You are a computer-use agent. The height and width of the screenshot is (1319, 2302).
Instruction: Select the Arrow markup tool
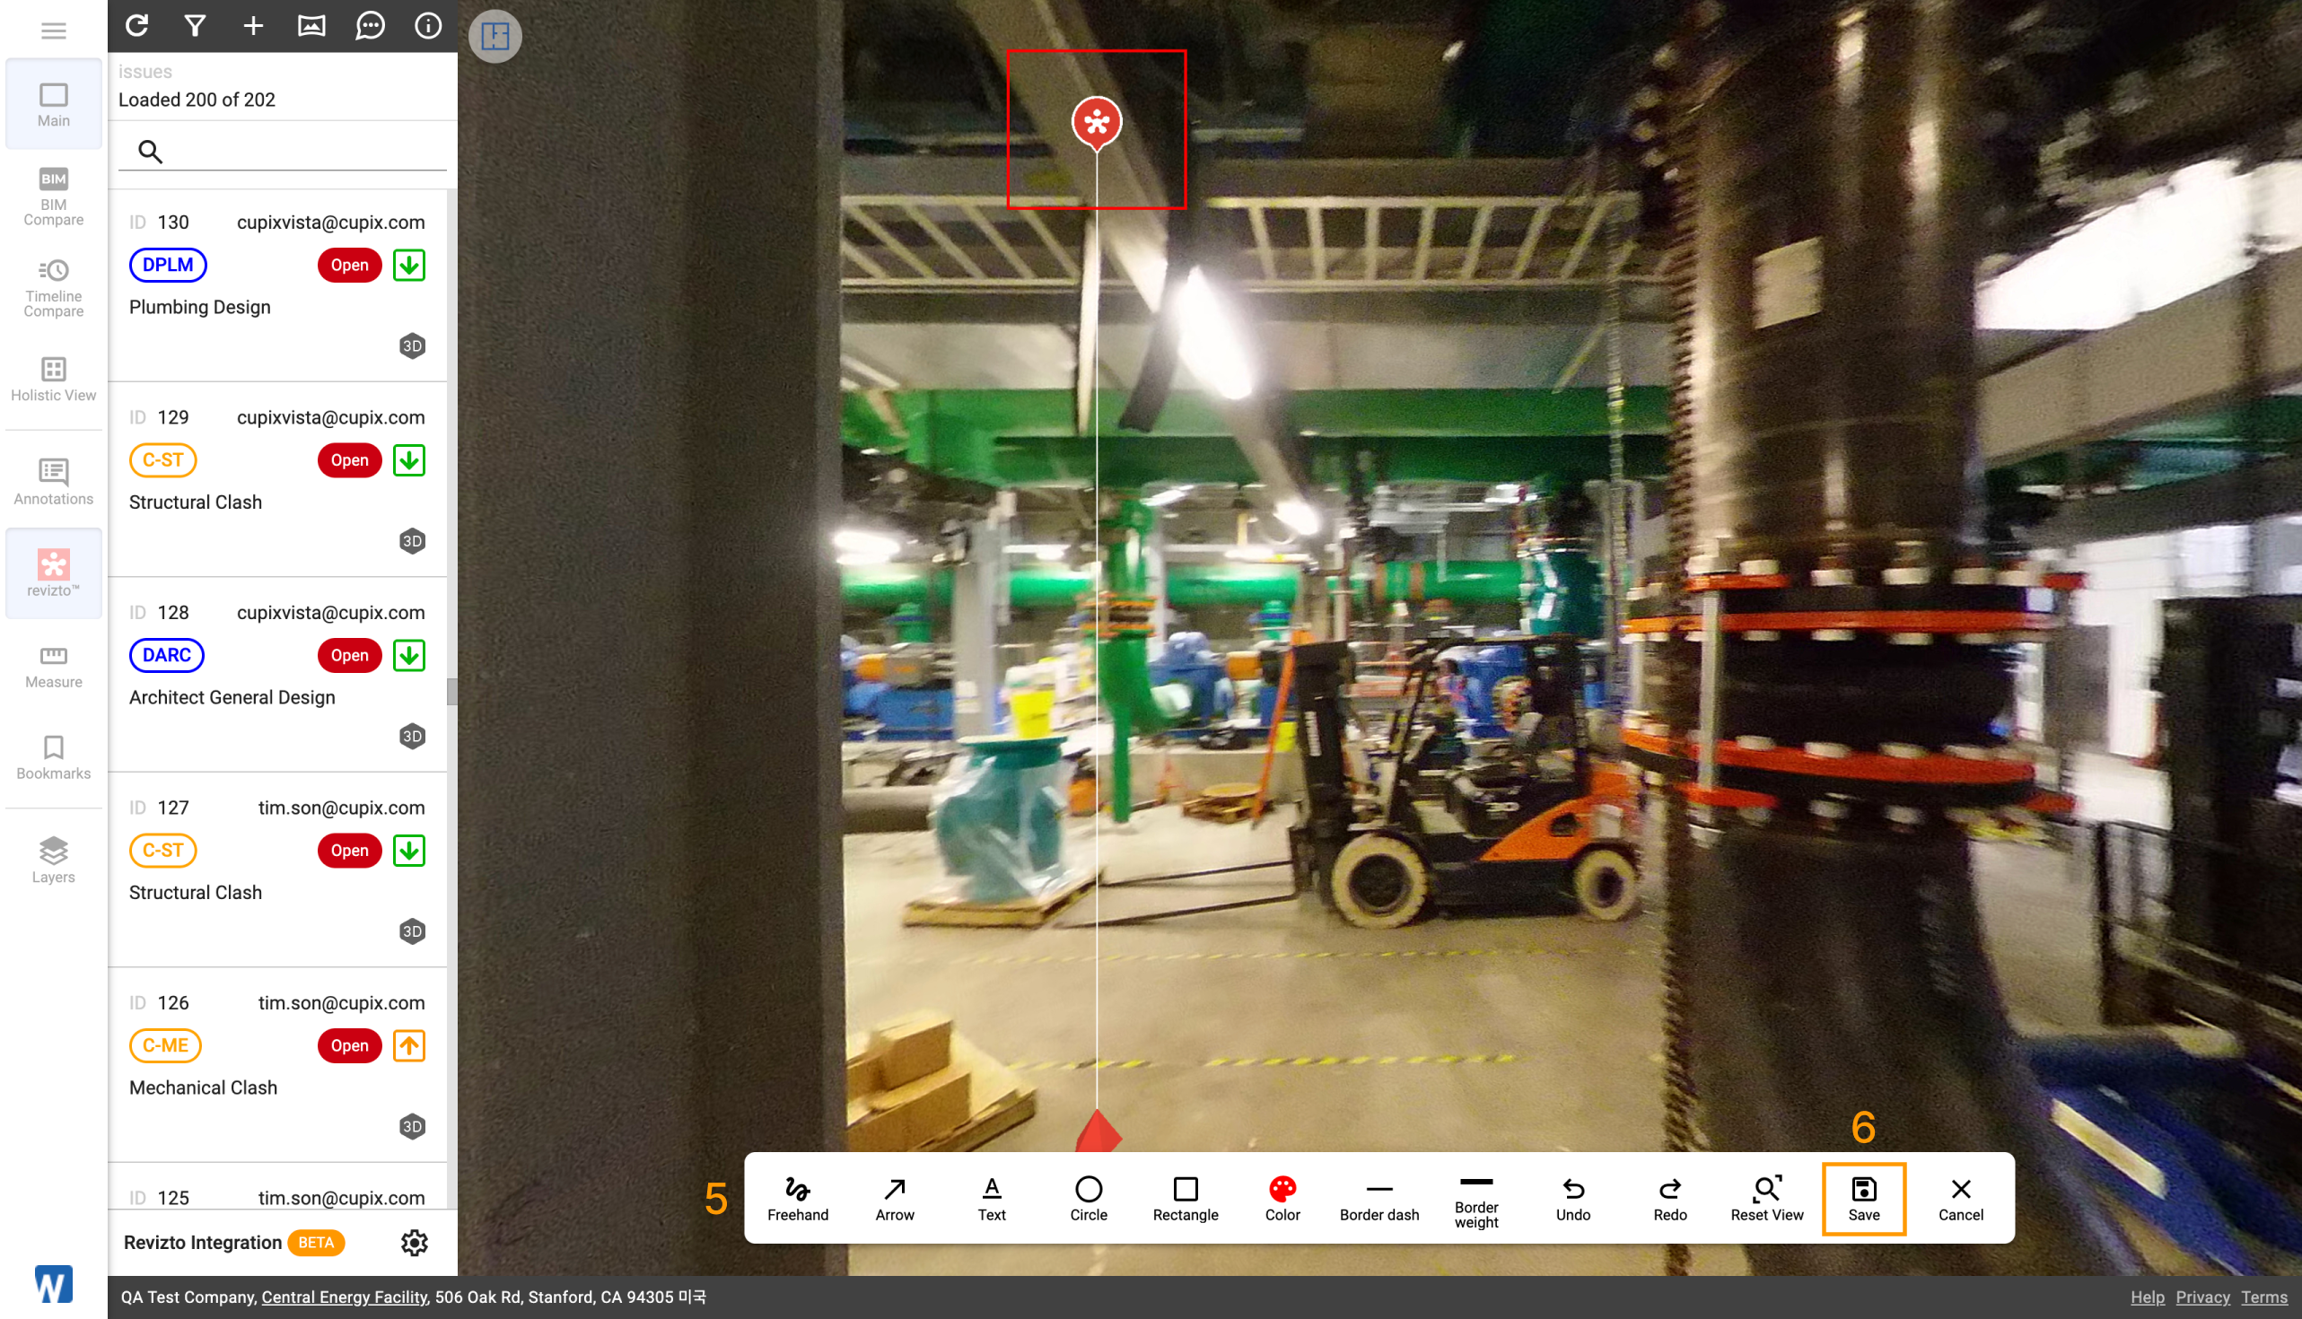coord(895,1199)
